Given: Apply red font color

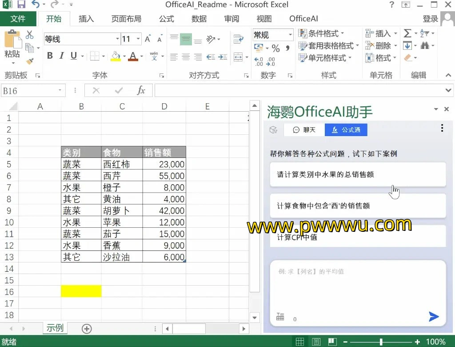Looking at the screenshot, I should coord(133,56).
